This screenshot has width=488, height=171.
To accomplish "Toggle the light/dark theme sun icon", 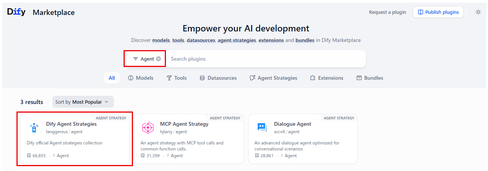I will (x=478, y=12).
